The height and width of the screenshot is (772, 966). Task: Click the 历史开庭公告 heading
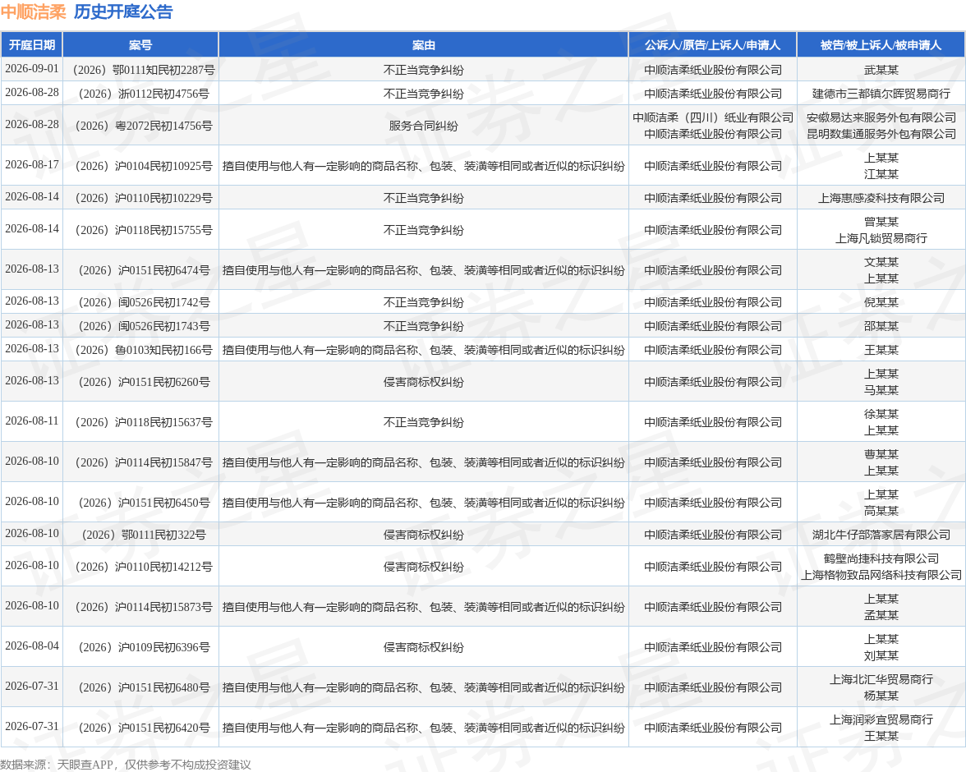pyautogui.click(x=123, y=11)
